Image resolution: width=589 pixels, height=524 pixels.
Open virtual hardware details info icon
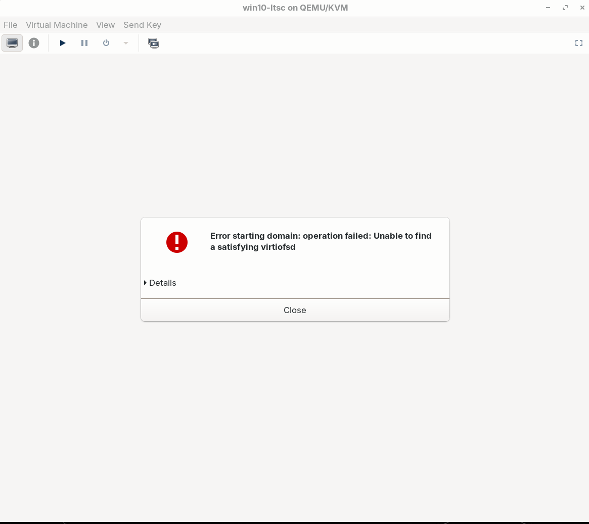pyautogui.click(x=34, y=43)
